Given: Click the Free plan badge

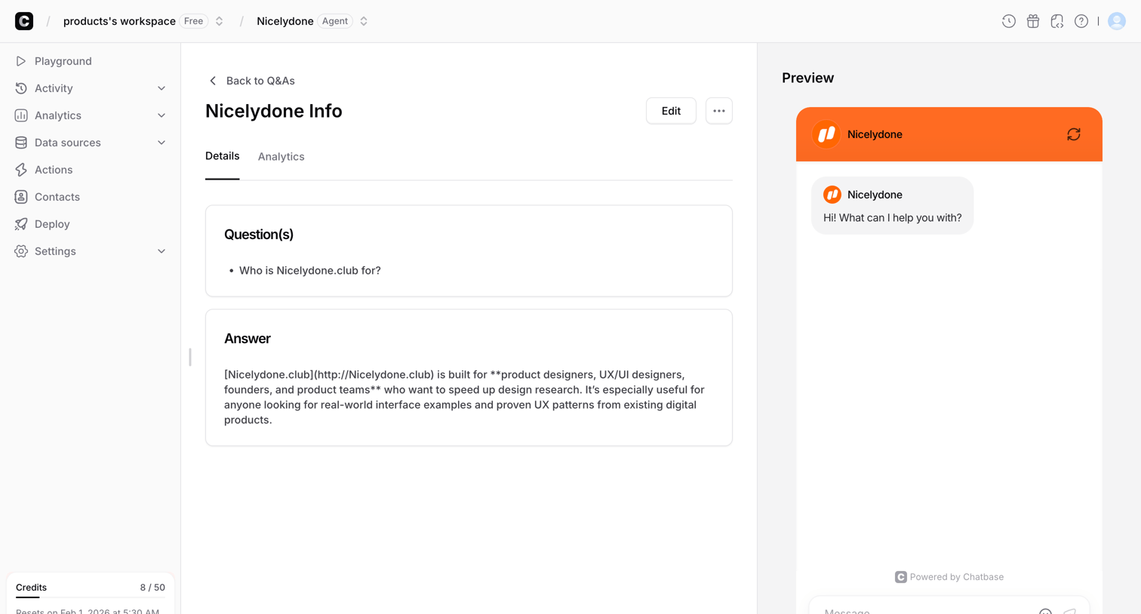Looking at the screenshot, I should point(193,21).
